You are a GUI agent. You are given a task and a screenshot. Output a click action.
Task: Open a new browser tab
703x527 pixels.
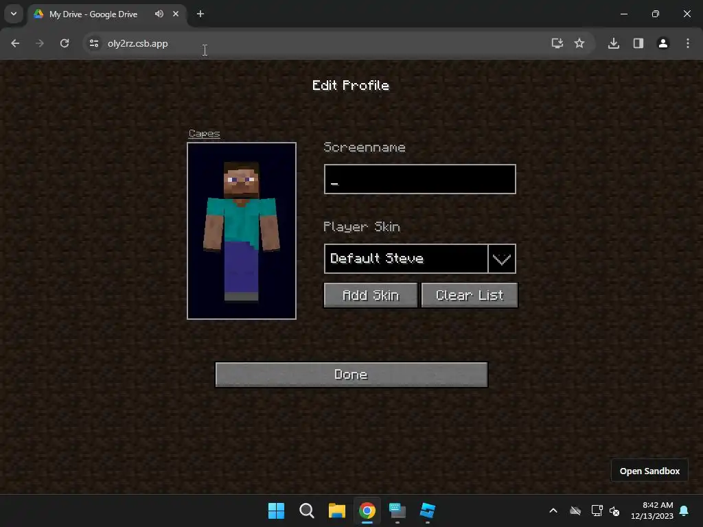click(200, 14)
